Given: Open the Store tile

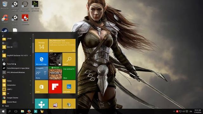Looking at the screenshot, I should [x=42, y=87].
